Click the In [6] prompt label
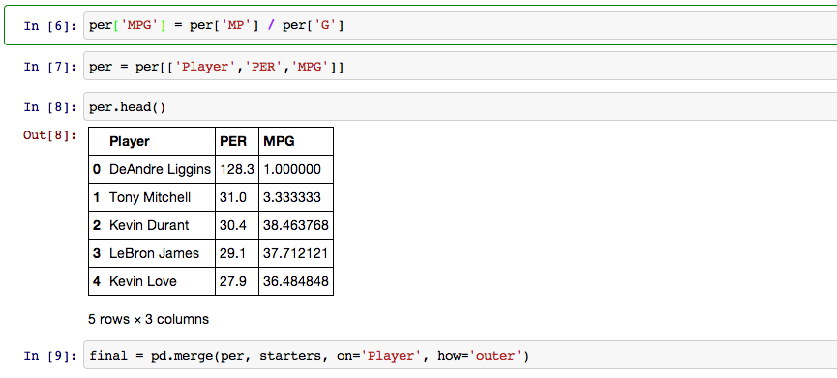837x378 pixels. (x=50, y=26)
